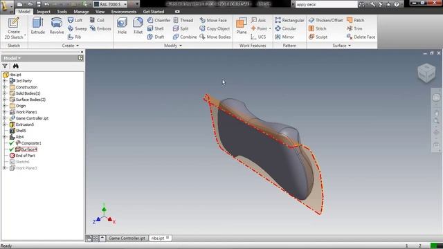Open the Manage ribbon tab

click(x=81, y=12)
